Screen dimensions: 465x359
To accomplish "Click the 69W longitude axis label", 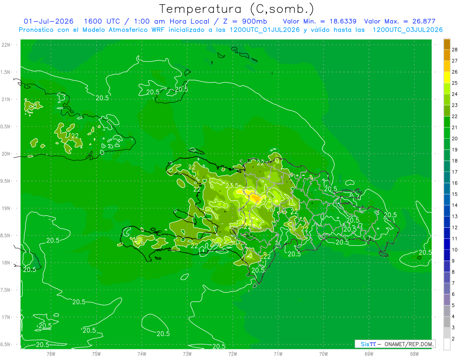I will click(x=369, y=354).
